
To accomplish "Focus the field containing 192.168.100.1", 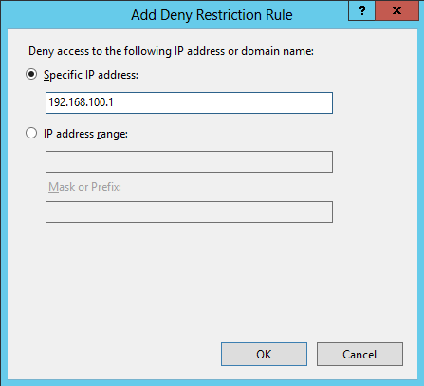I will (189, 102).
